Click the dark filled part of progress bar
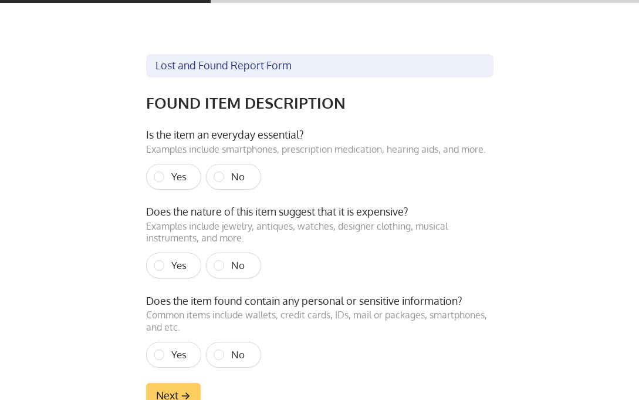This screenshot has height=400, width=639. pyautogui.click(x=106, y=1)
